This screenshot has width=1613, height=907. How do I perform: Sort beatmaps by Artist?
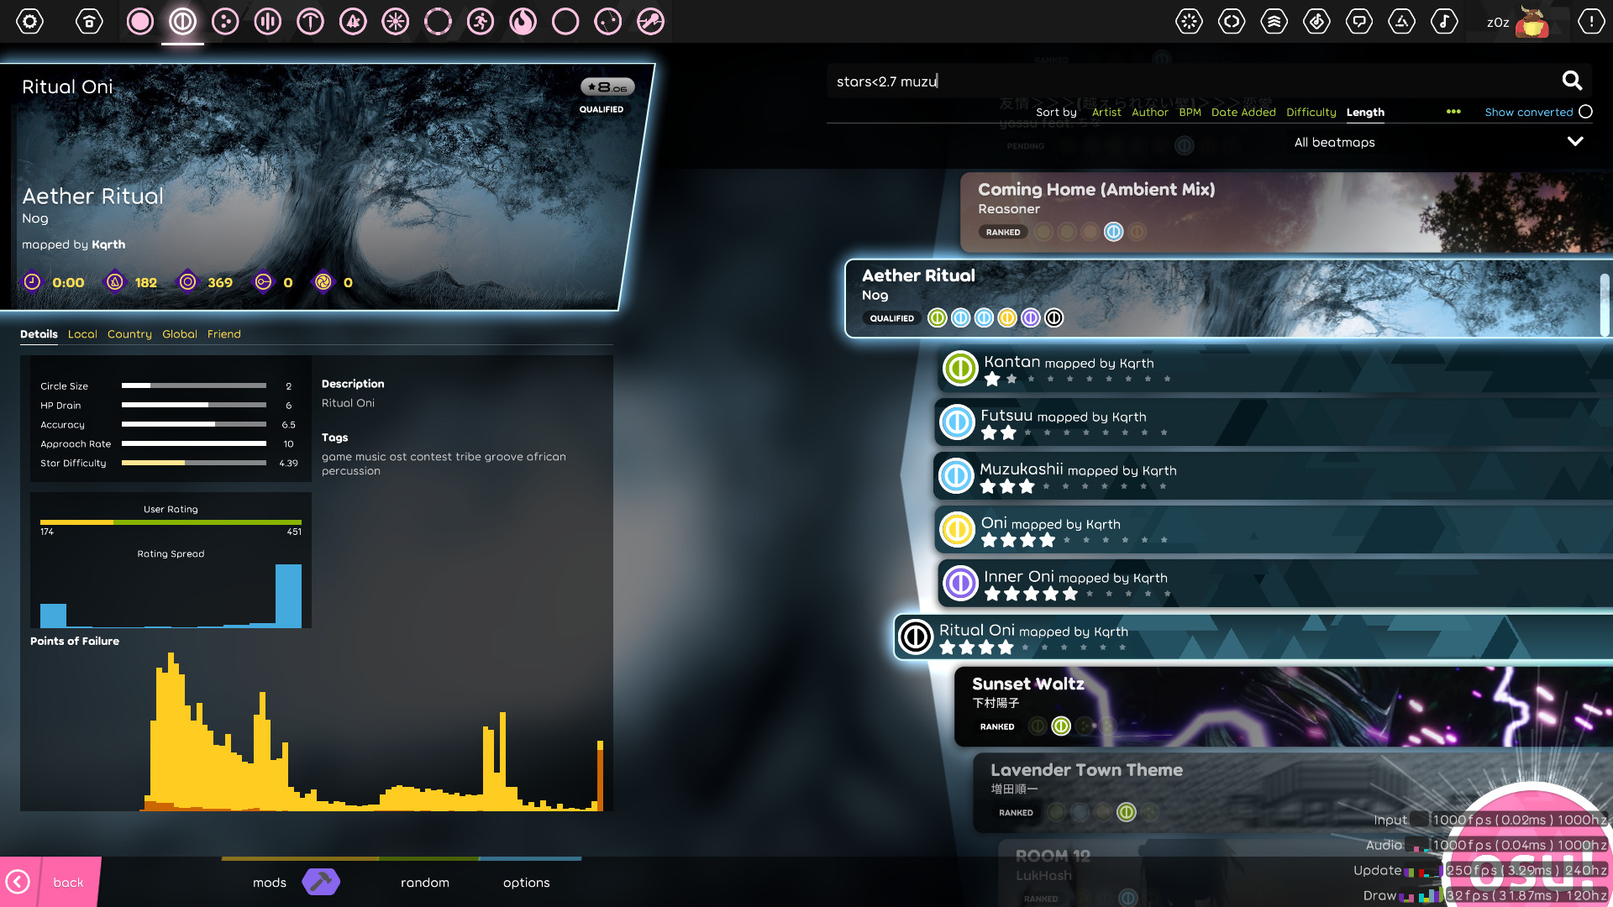(1106, 112)
